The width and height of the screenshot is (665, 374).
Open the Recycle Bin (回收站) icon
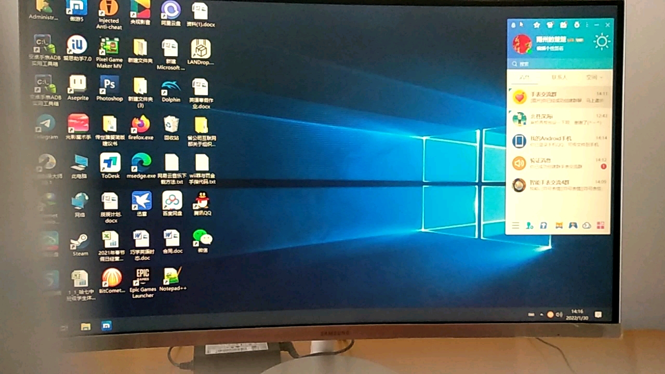click(x=171, y=127)
